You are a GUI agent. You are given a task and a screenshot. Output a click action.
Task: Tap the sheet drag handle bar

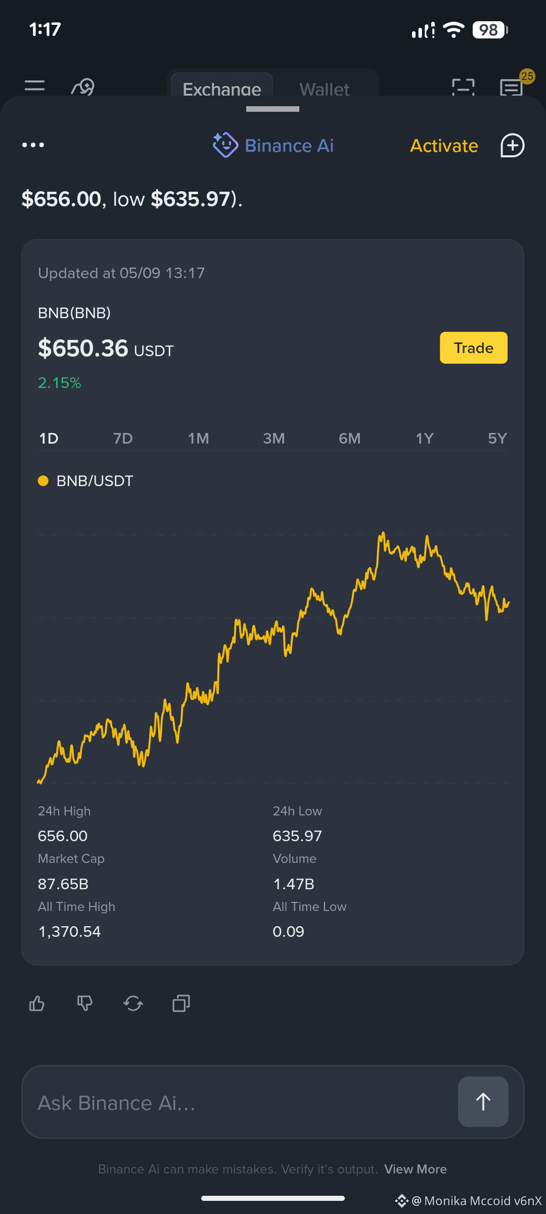(x=272, y=109)
